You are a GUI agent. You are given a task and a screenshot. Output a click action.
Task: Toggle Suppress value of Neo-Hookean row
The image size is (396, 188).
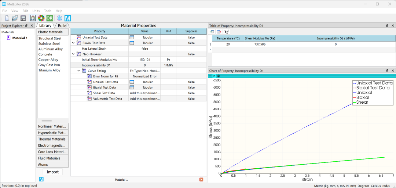(x=191, y=54)
